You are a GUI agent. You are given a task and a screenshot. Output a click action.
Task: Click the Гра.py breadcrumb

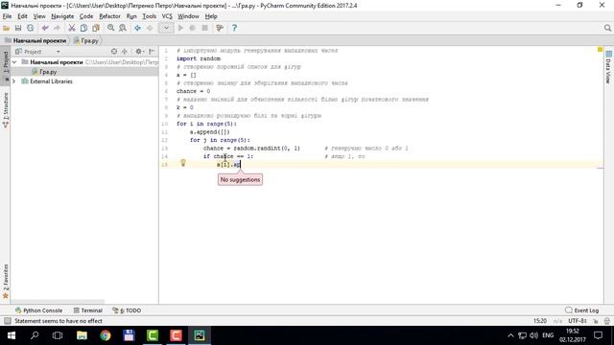coord(86,40)
